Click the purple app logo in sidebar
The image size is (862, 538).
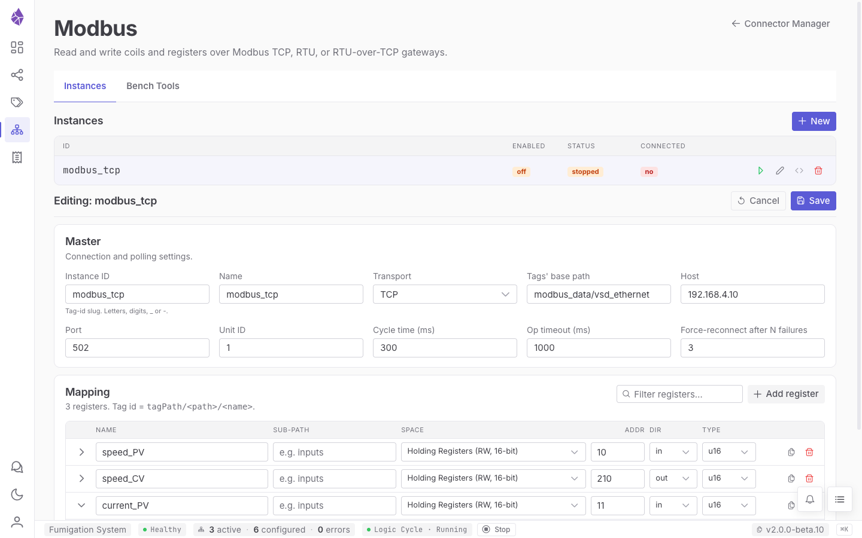tap(17, 17)
